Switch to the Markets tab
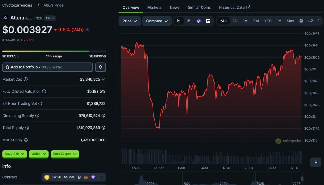Image resolution: width=324 pixels, height=185 pixels. tap(154, 7)
